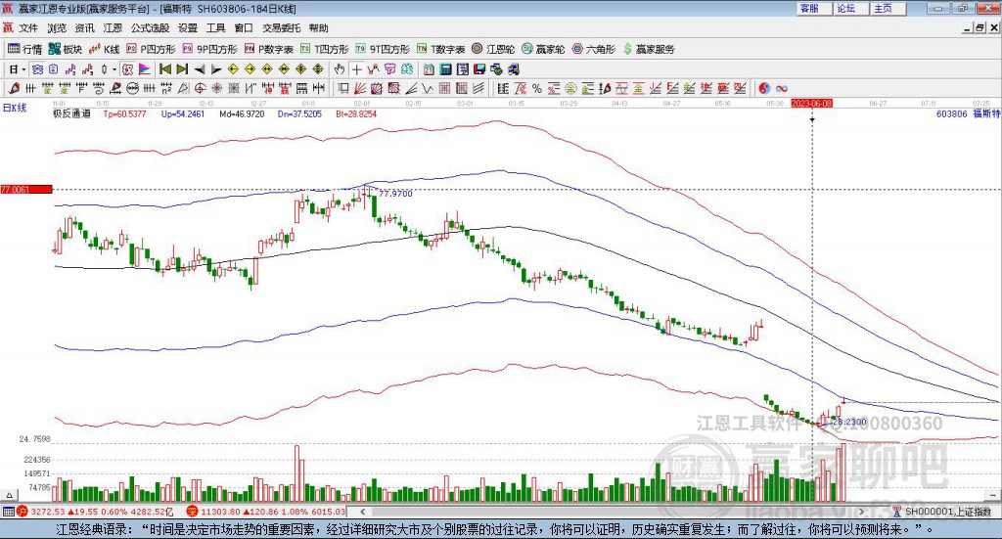Screen dimensions: 1002x539
Task: Select the hand pan tool
Action: tap(340, 69)
